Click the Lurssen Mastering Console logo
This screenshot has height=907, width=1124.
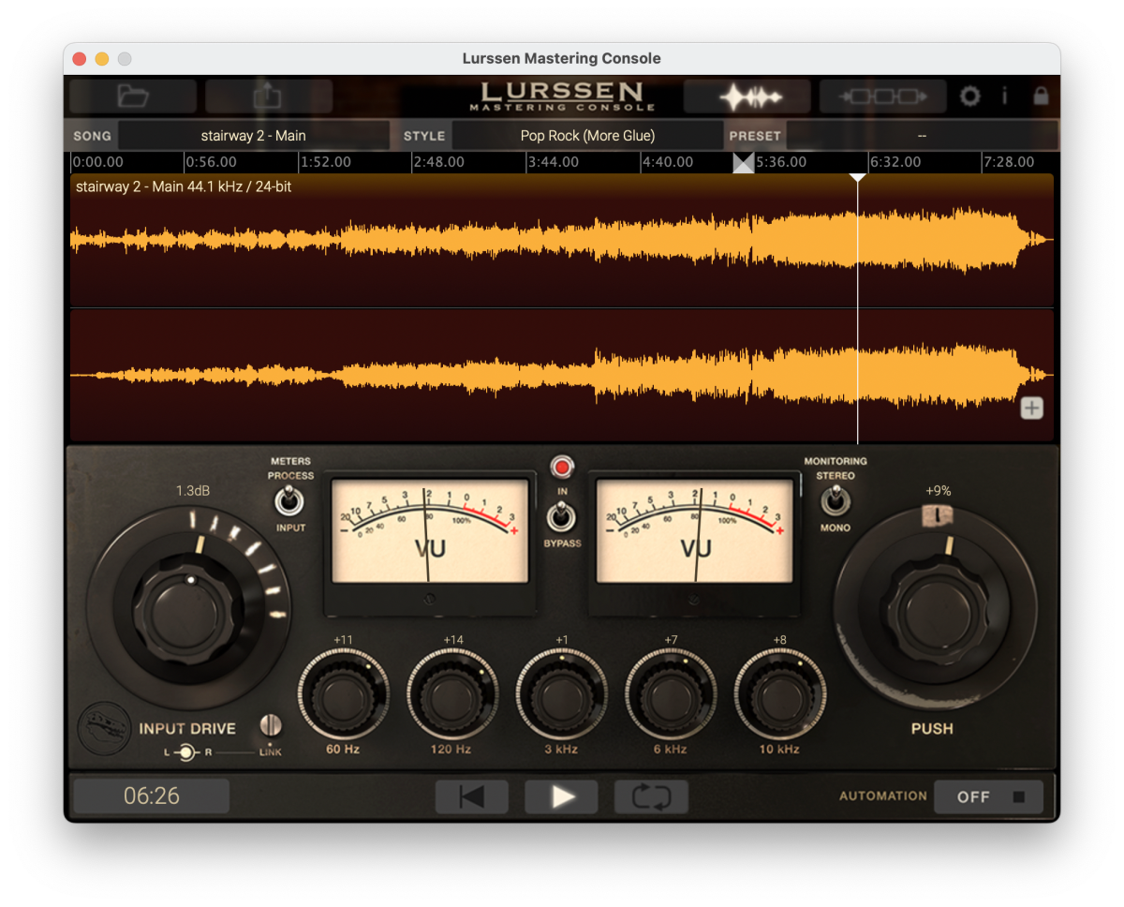pos(562,96)
